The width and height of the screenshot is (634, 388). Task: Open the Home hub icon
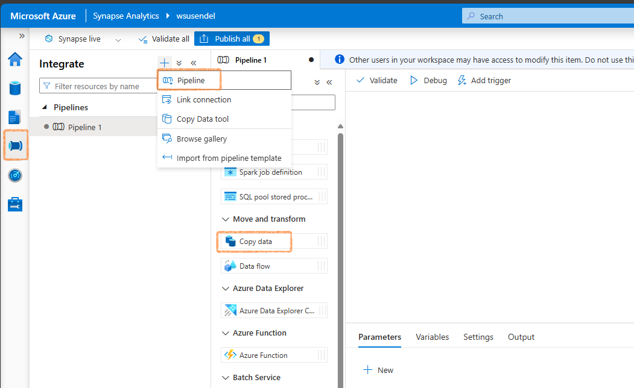(x=15, y=60)
